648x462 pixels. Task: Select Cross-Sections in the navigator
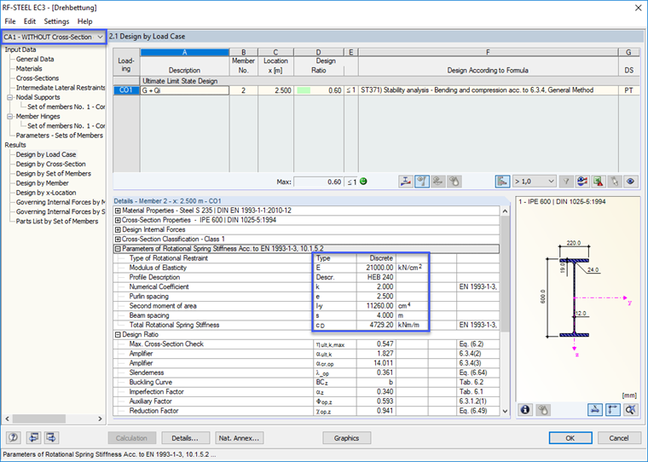[x=38, y=78]
